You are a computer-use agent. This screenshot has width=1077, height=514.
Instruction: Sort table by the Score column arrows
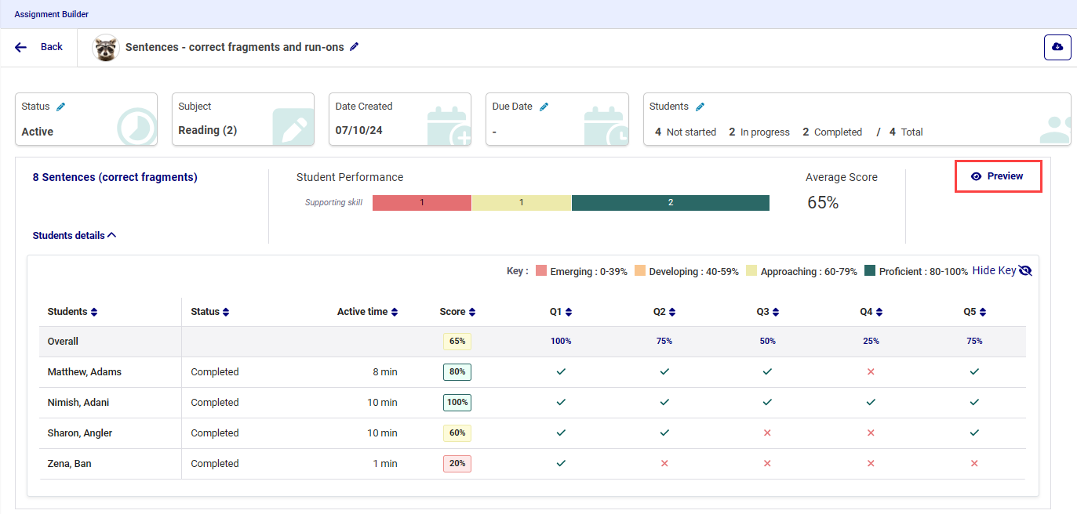coord(472,312)
